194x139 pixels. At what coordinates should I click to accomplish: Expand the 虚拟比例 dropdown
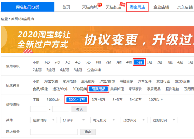click(164, 120)
